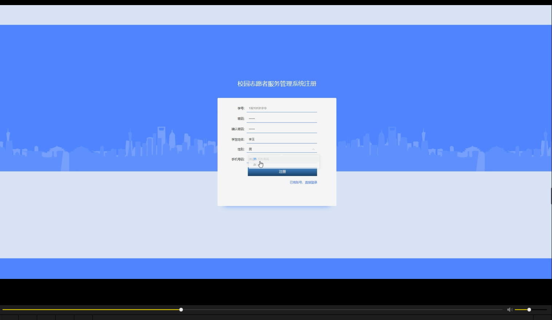Choose 女 from the gender dropdown list
552x320 pixels.
point(284,165)
